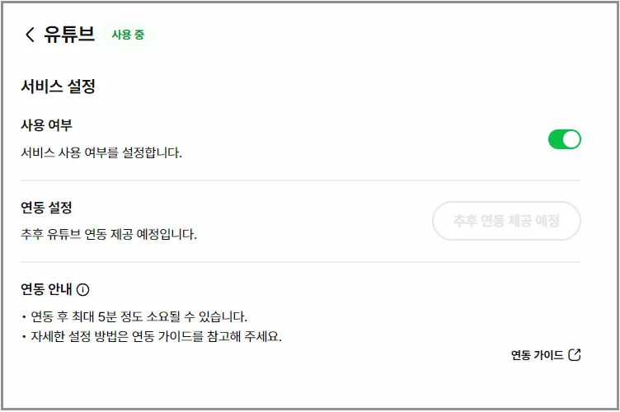The image size is (620, 412).
Task: Click the divider line below 사용 여부 section
Action: (x=300, y=180)
